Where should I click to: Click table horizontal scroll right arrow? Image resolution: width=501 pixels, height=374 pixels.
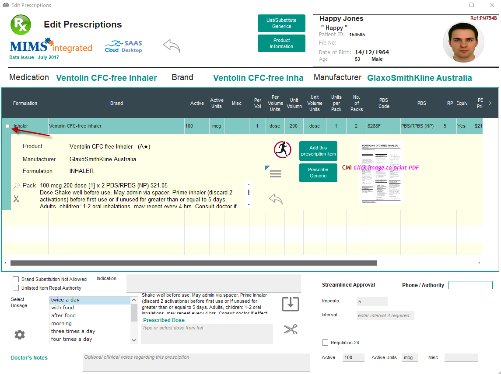pyautogui.click(x=479, y=263)
